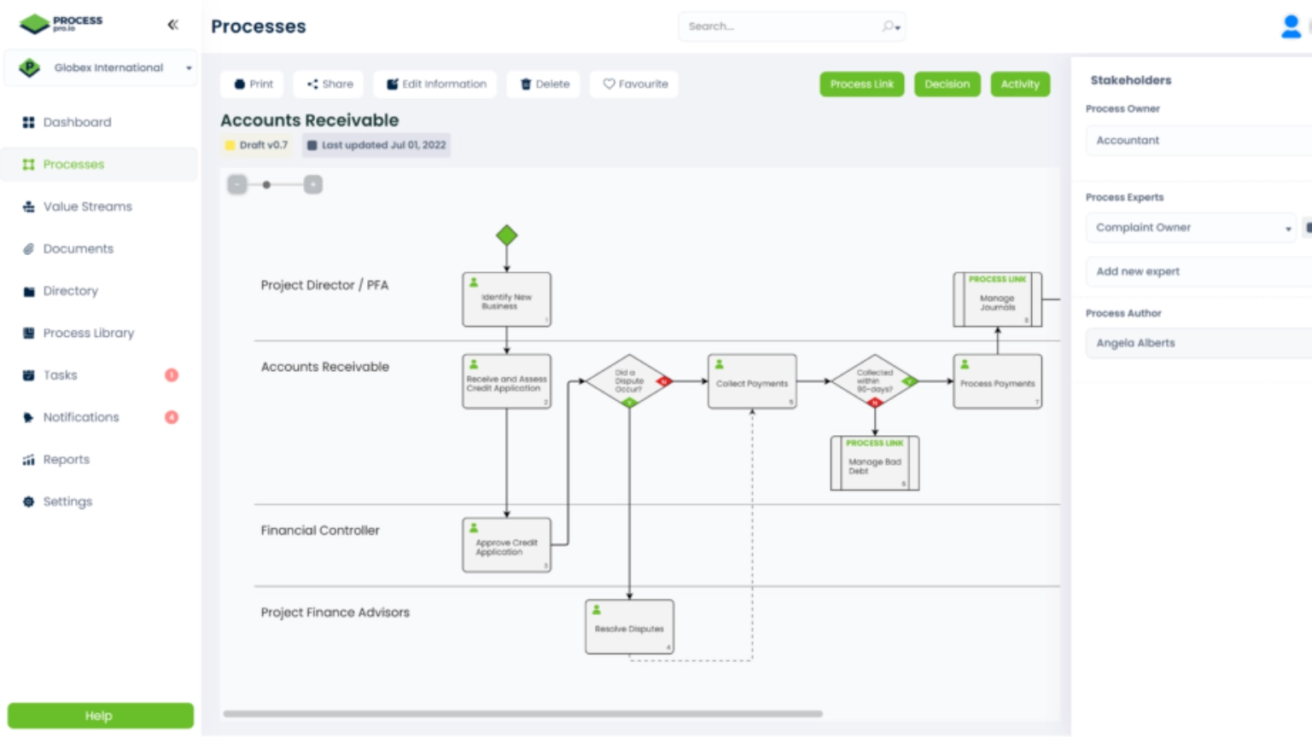Click the search magnifier icon
This screenshot has height=737, width=1312.
[889, 26]
